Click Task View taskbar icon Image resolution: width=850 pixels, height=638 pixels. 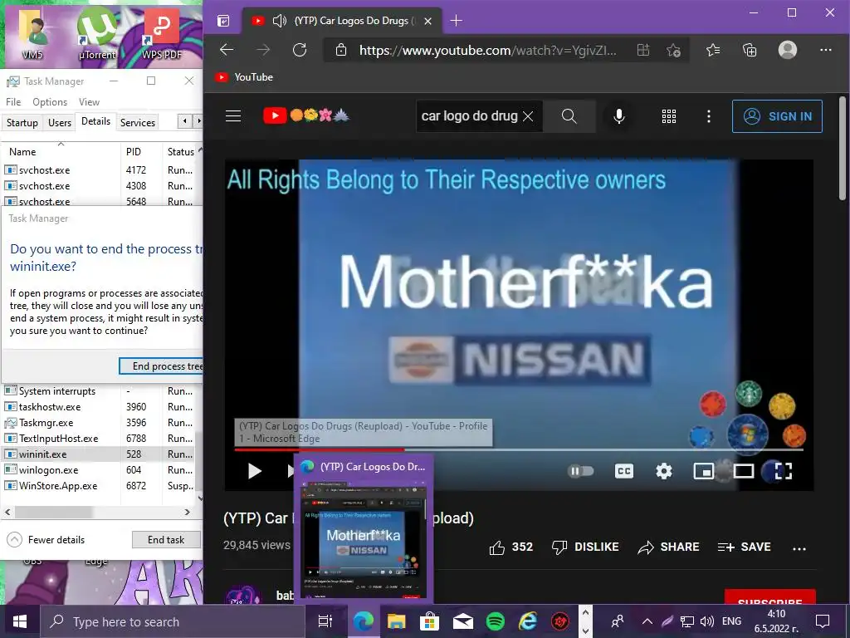(x=325, y=621)
